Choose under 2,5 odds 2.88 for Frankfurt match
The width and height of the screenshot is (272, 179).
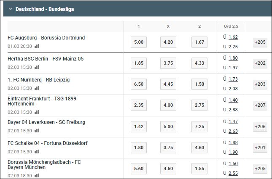tap(233, 110)
